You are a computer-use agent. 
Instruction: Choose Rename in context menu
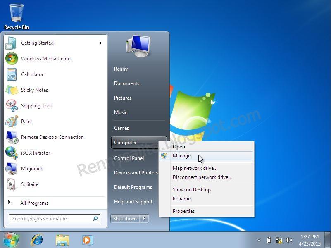coord(207,199)
